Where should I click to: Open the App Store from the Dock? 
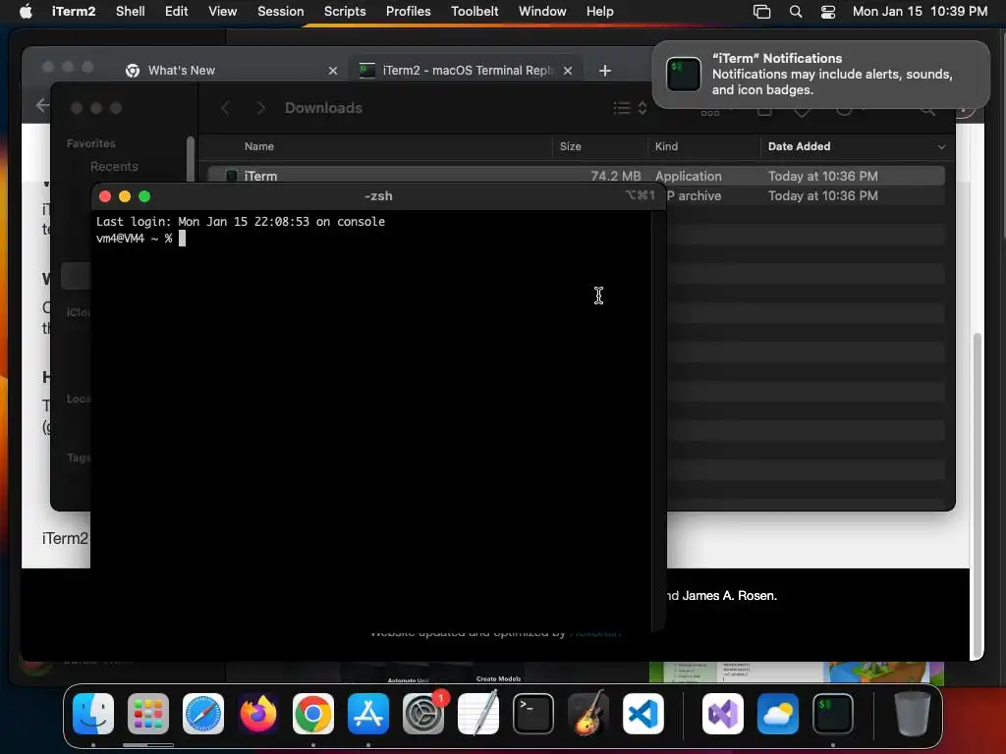coord(368,714)
